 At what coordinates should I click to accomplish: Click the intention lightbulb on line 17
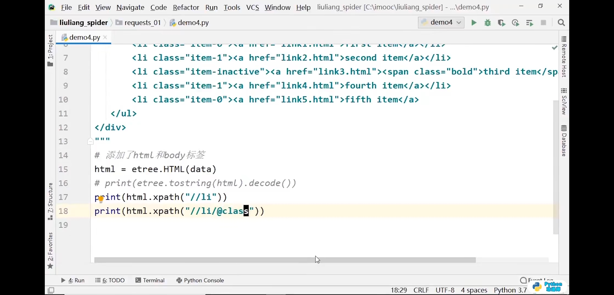pyautogui.click(x=101, y=199)
